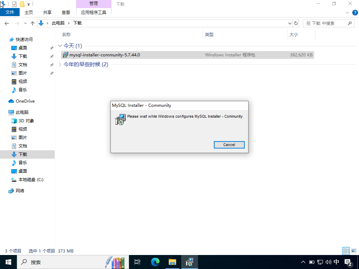Viewport: 359px width, 269px height.
Task: Sort by the 名称 column header
Action: point(66,35)
